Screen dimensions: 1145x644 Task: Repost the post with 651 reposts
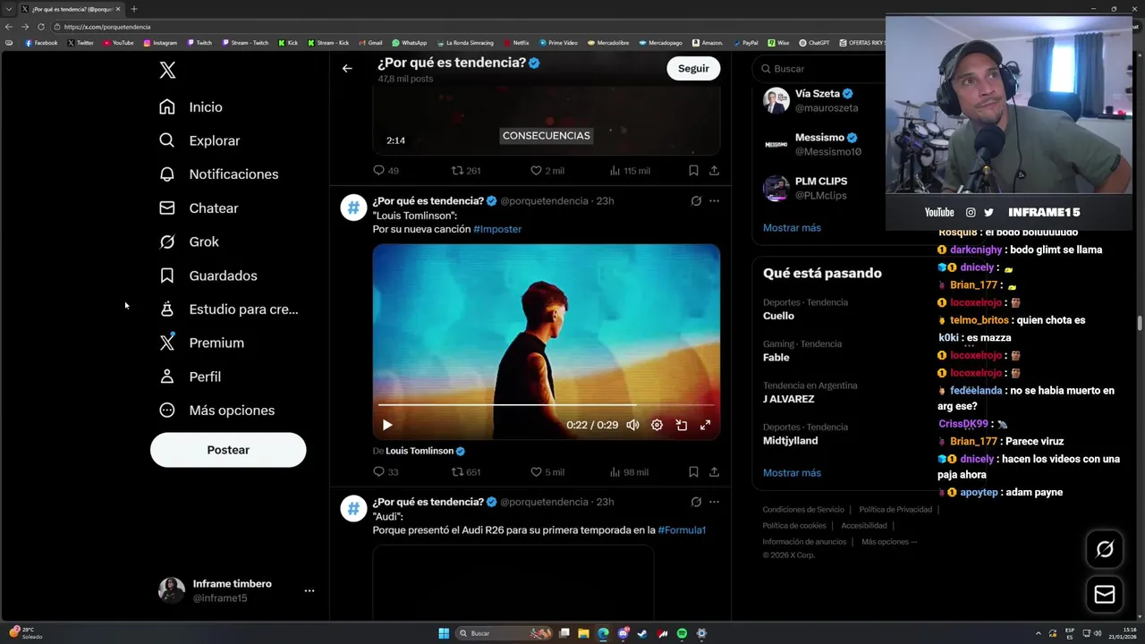point(466,472)
